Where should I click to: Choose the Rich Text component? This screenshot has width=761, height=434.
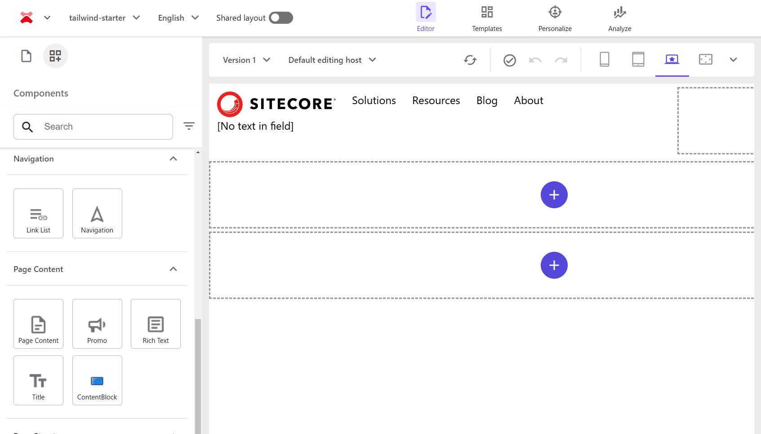coord(156,324)
